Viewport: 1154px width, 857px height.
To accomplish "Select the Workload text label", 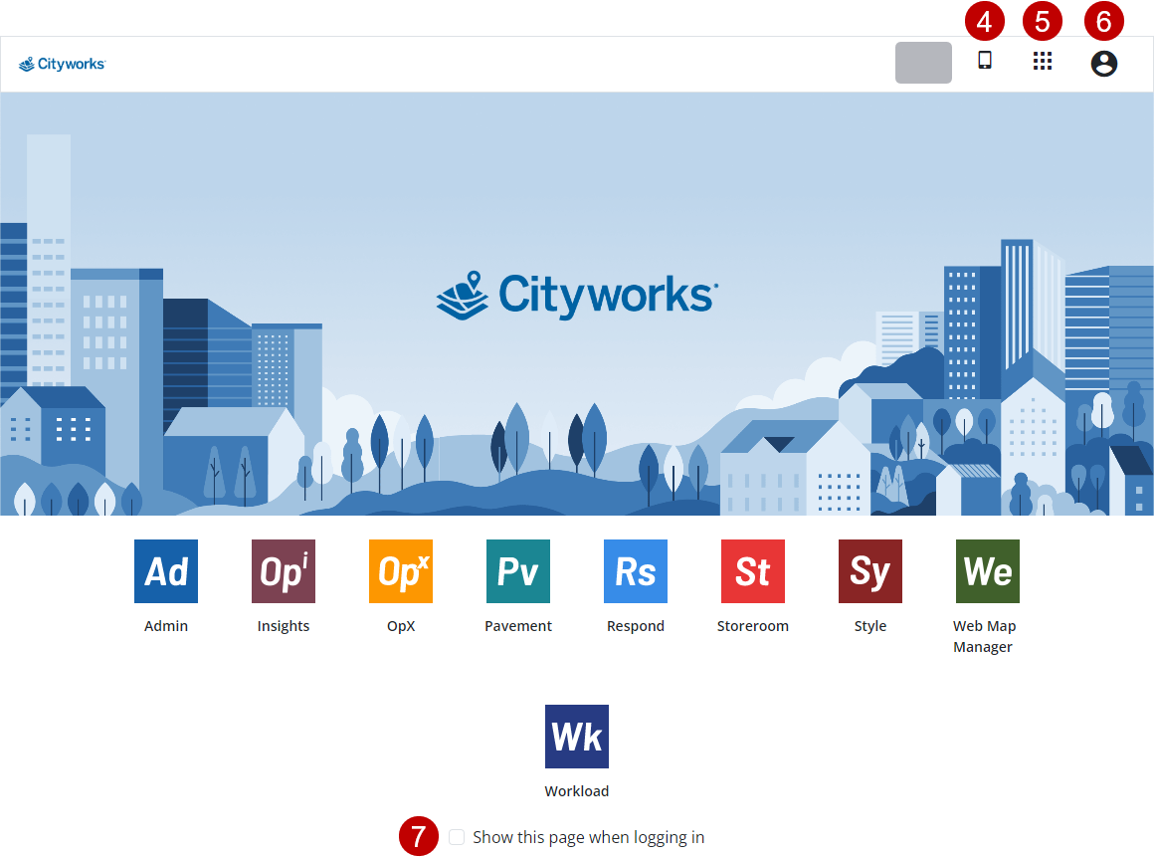I will tap(577, 791).
